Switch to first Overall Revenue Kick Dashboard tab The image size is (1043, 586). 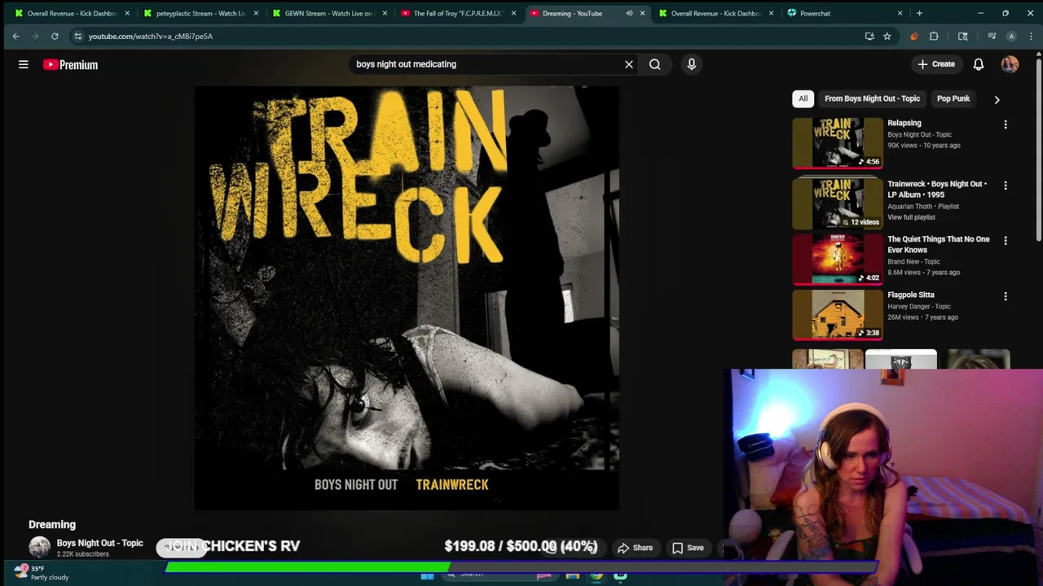[x=72, y=13]
